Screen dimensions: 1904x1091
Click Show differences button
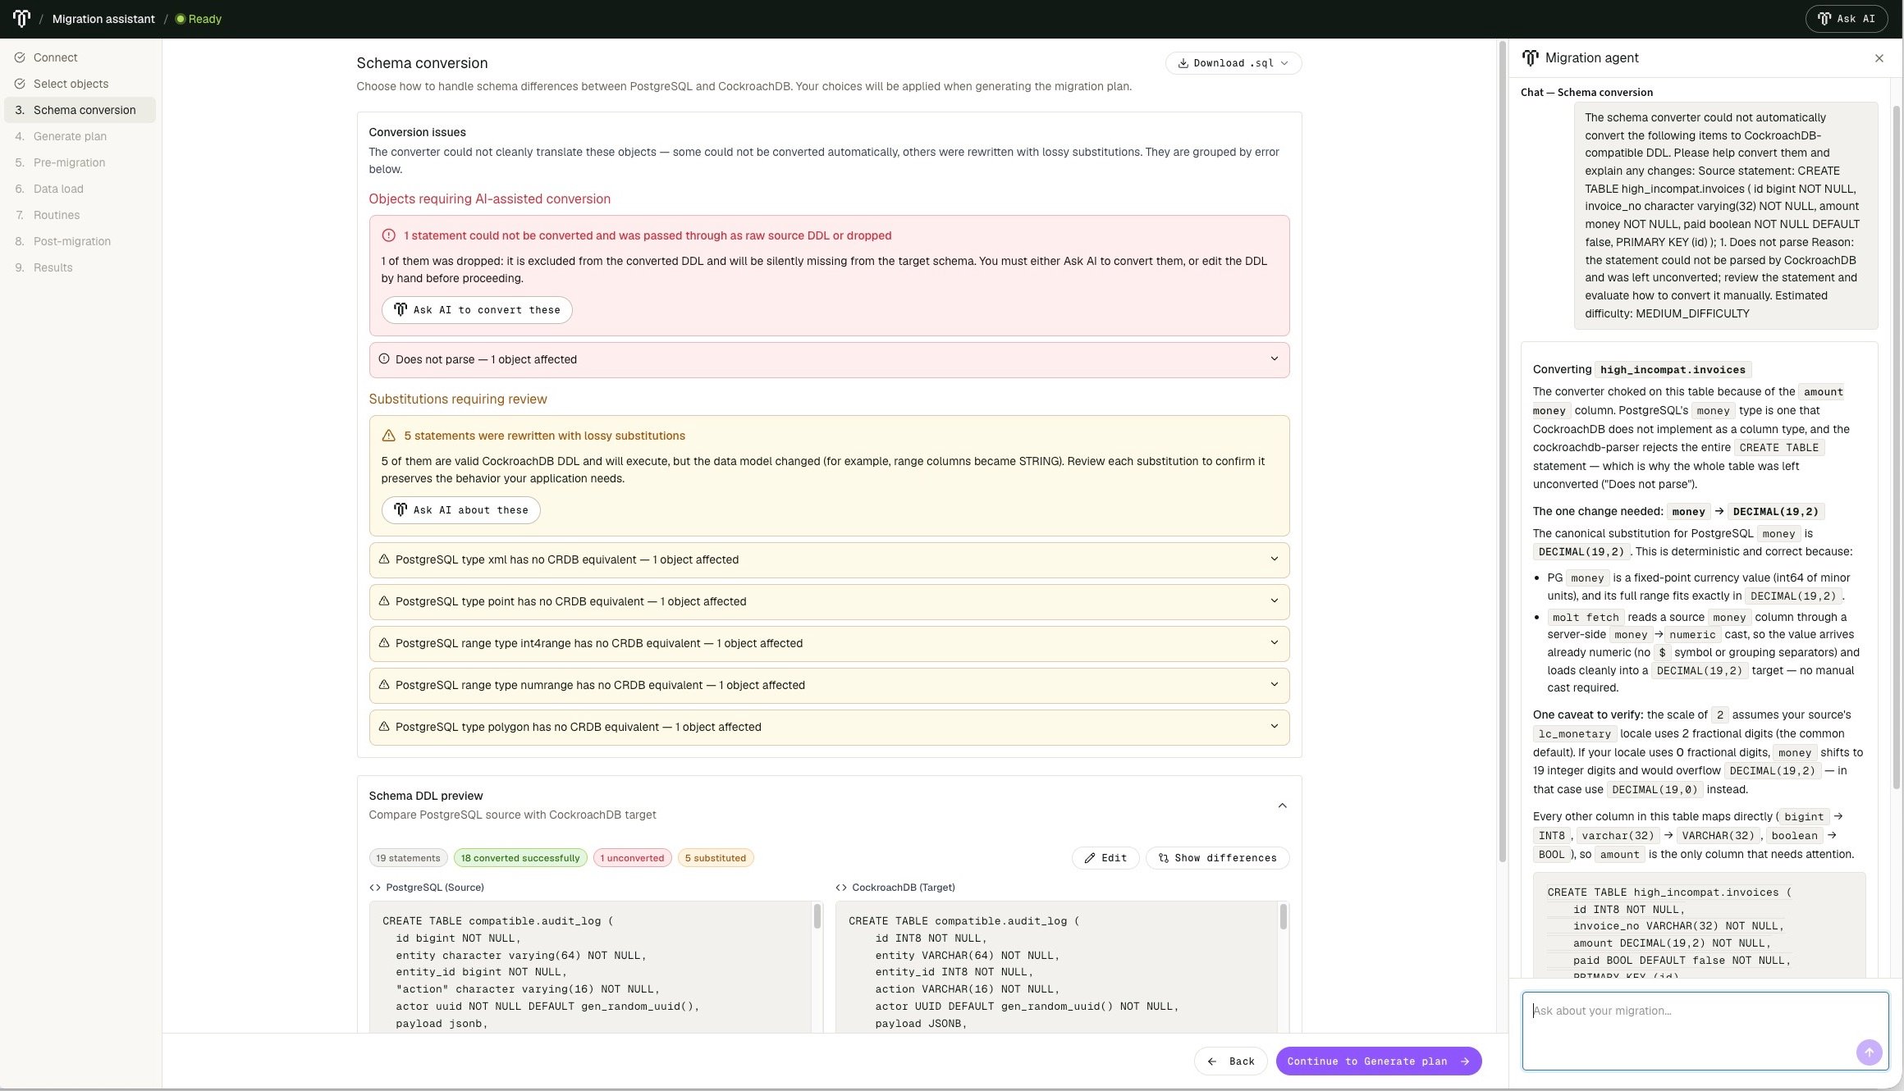tap(1217, 858)
